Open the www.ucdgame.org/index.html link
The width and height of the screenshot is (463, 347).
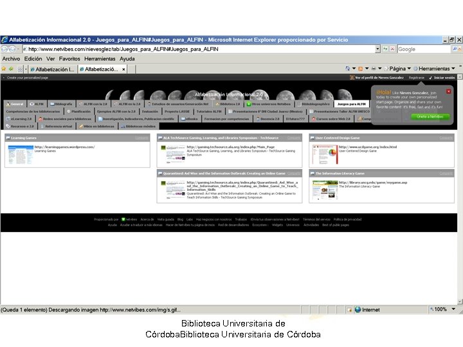tap(368, 147)
